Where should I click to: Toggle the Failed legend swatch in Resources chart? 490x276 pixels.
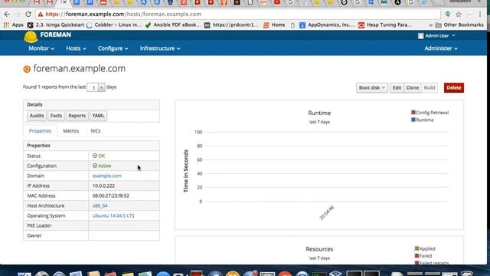point(416,256)
